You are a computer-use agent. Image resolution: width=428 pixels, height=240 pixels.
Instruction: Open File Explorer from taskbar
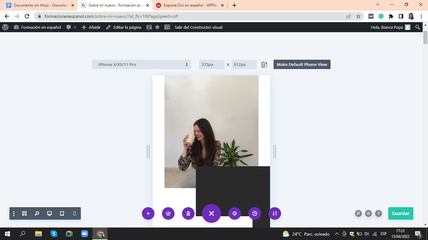coord(38,234)
